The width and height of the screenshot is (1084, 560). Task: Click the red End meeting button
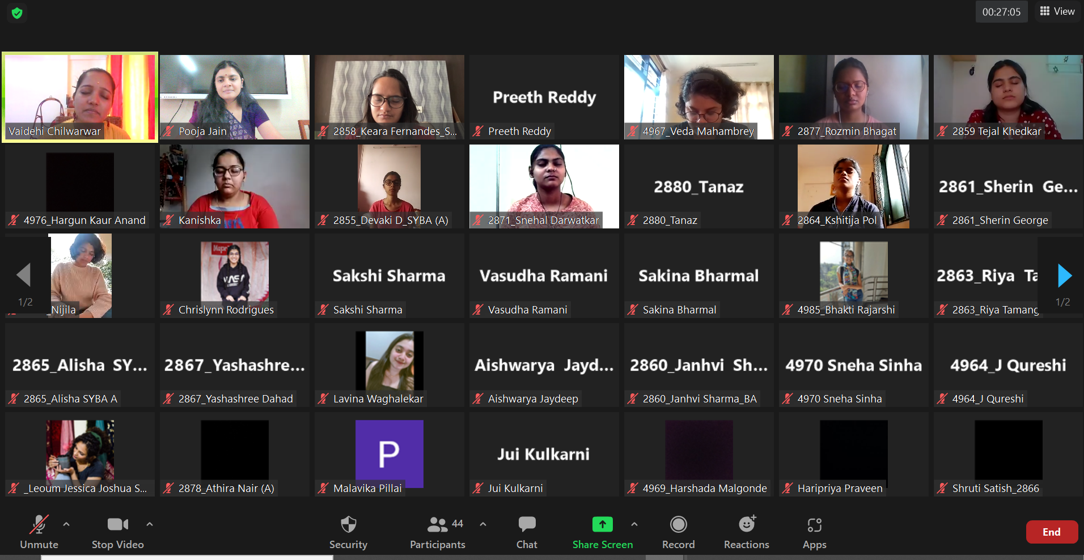click(x=1051, y=532)
